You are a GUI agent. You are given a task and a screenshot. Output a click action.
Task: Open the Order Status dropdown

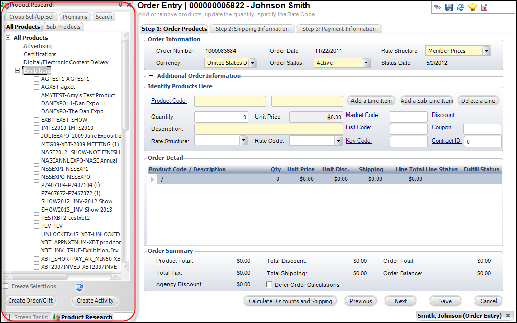[x=366, y=63]
